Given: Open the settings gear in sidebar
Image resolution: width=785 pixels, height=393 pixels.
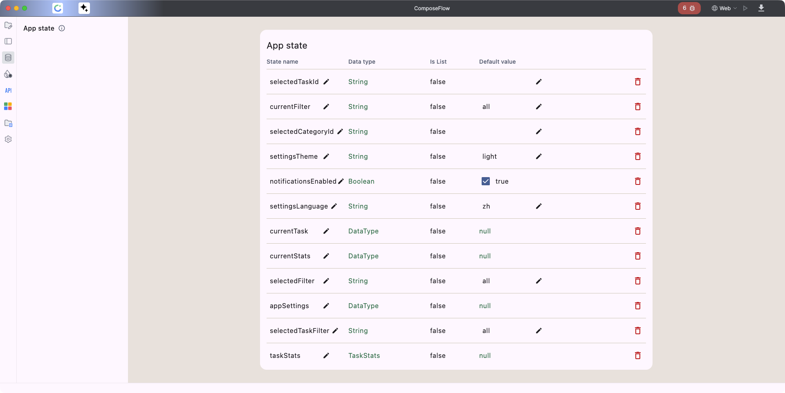Looking at the screenshot, I should tap(8, 139).
